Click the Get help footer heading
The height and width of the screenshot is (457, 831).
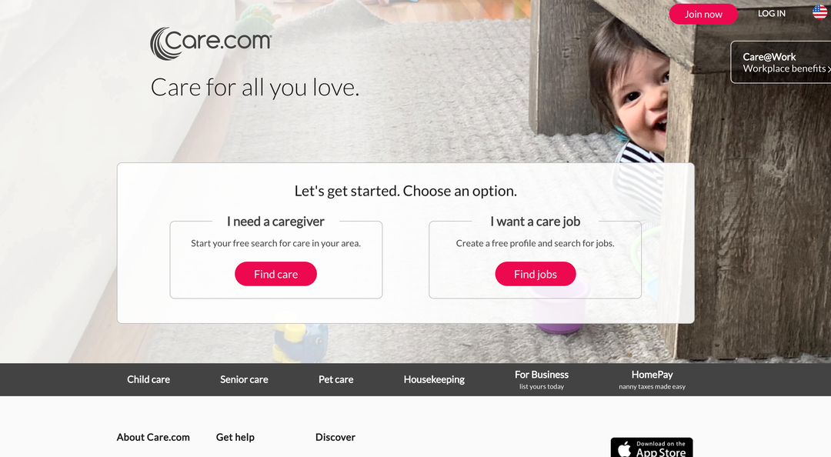pos(235,438)
